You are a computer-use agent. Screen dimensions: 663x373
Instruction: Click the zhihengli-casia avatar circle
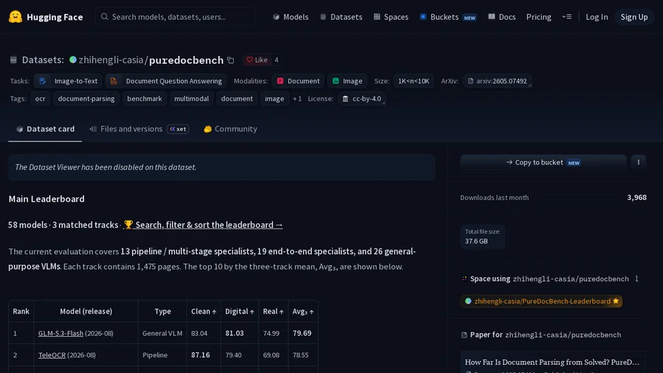click(x=73, y=59)
